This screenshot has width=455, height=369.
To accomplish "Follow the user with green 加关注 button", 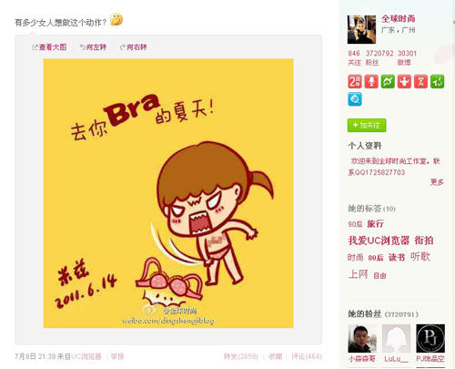I will coord(367,125).
